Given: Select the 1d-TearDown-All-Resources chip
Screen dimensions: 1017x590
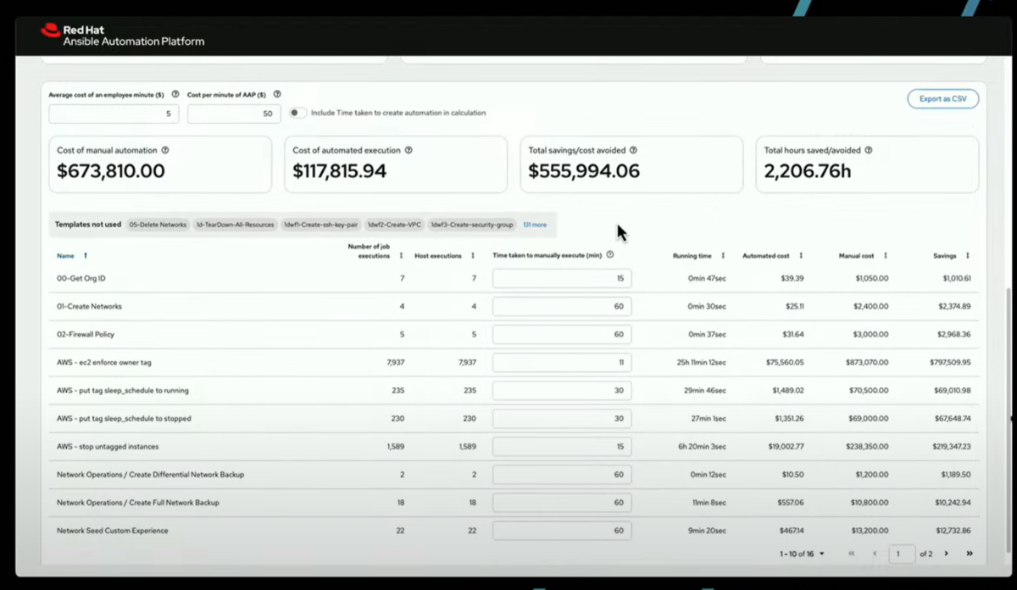Looking at the screenshot, I should click(235, 225).
